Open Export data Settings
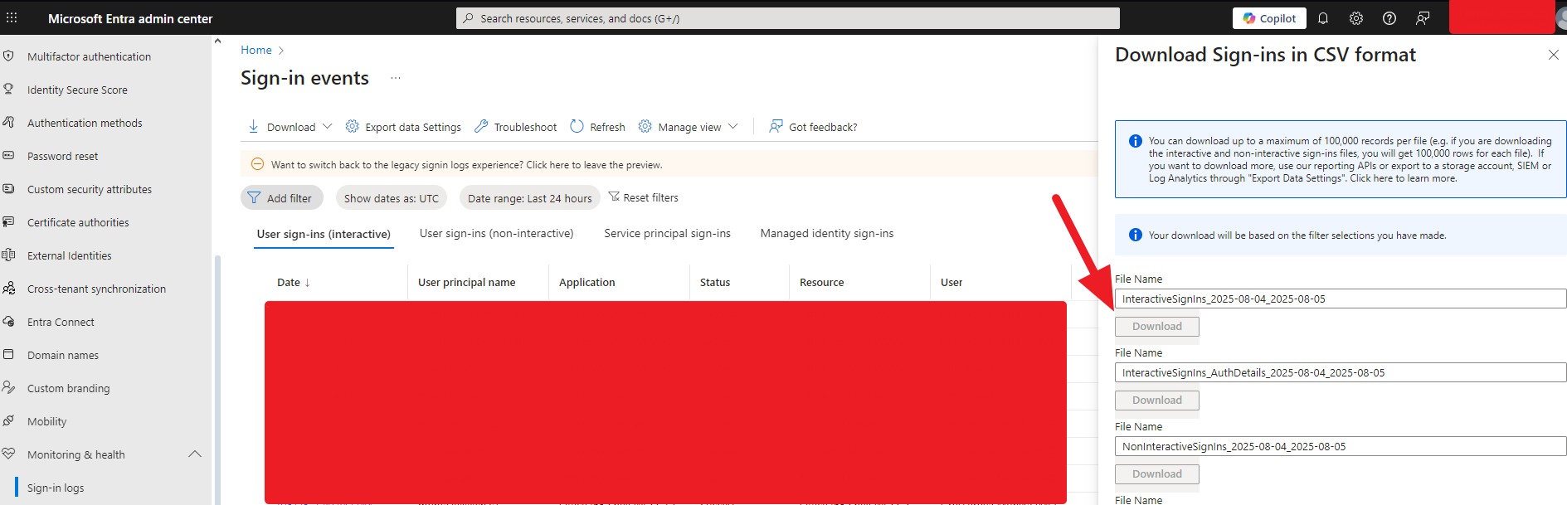 (403, 127)
